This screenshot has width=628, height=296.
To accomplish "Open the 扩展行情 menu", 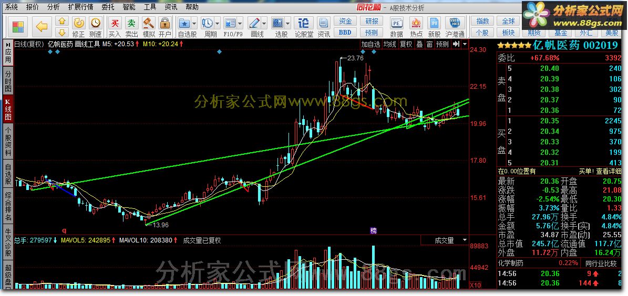I will pos(80,7).
